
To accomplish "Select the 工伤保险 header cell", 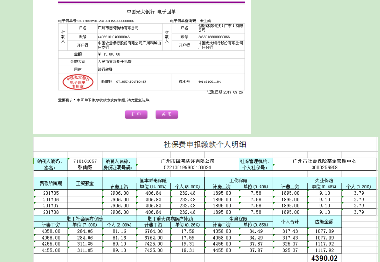I will 239,181.
